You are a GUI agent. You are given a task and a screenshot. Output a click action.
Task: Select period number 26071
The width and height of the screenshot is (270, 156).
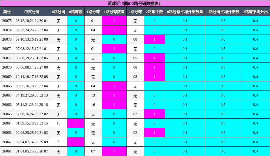7,58
